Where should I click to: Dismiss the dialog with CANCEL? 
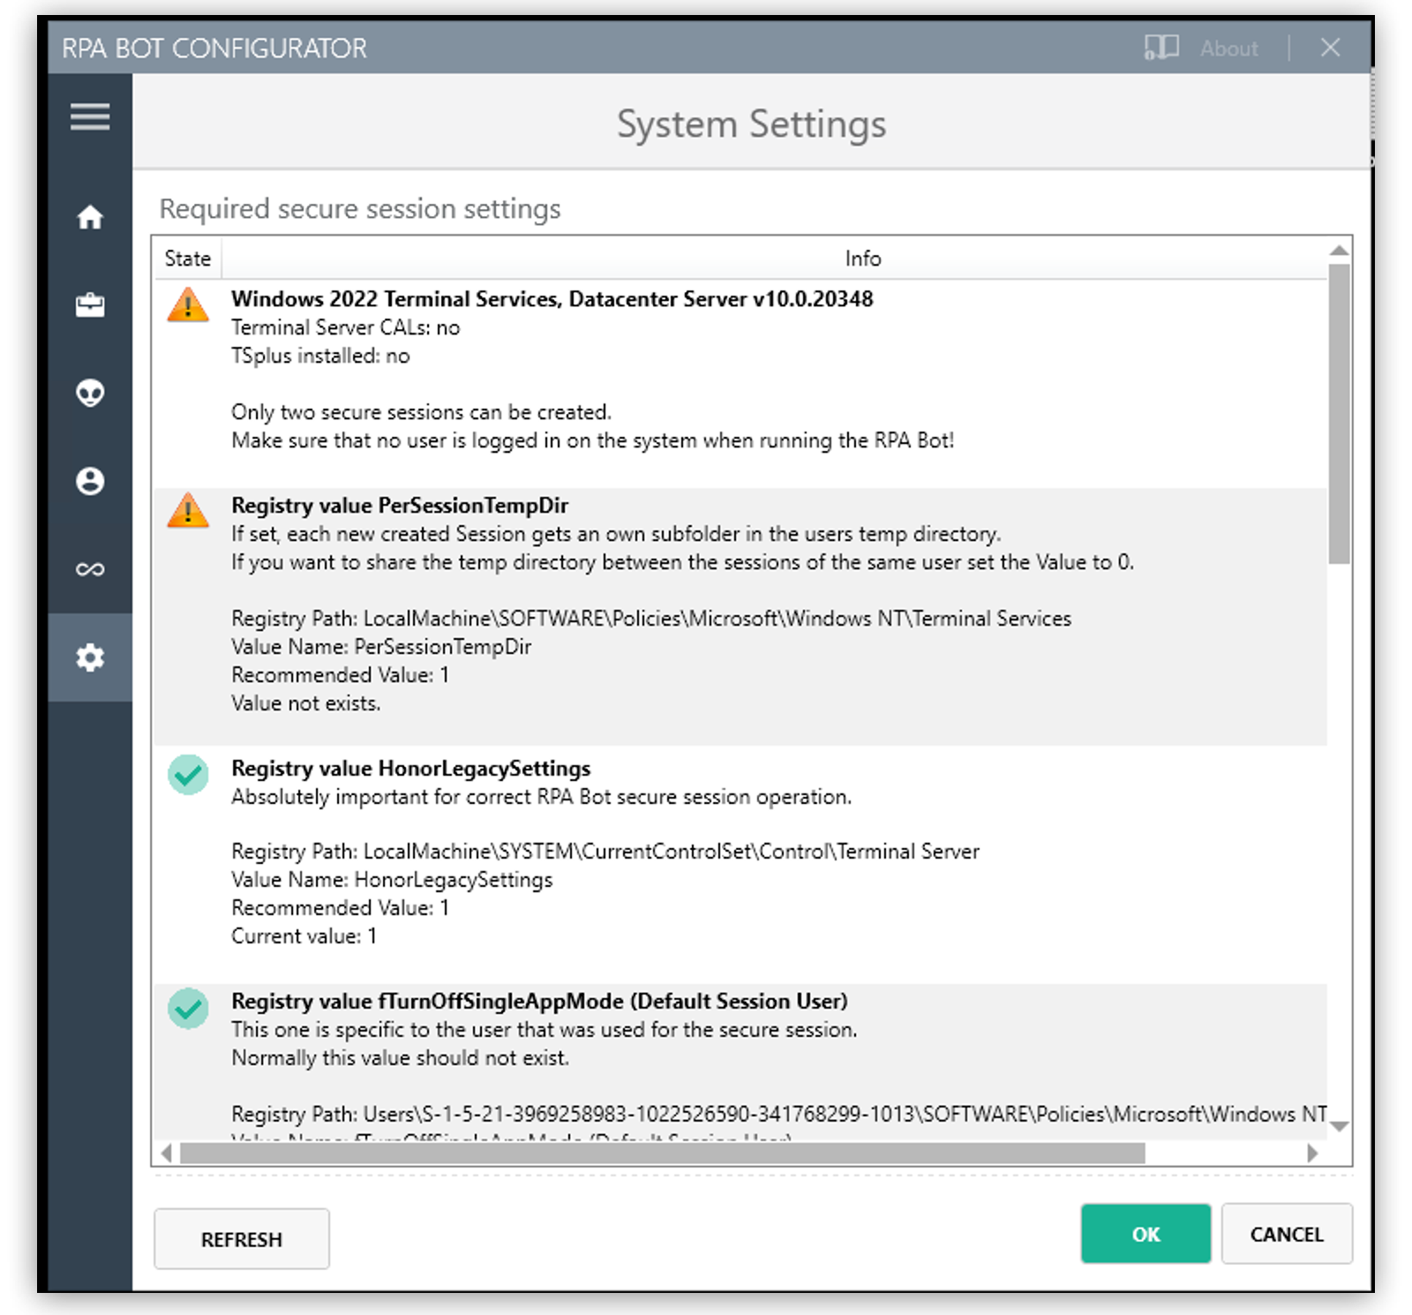tap(1287, 1235)
